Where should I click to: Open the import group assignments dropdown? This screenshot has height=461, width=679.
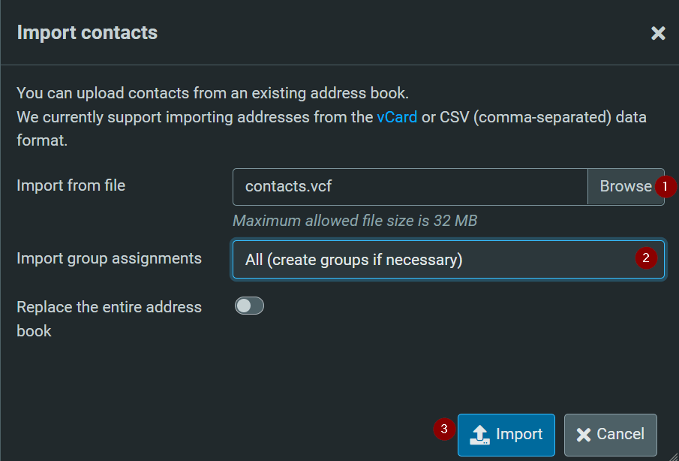(x=448, y=259)
